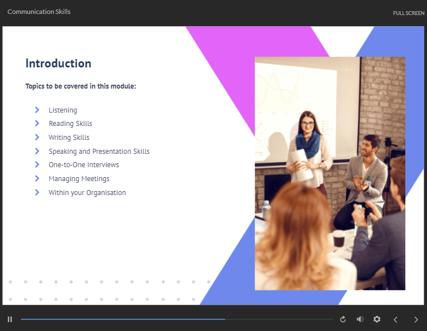Click the presentation meeting photo
The width and height of the screenshot is (427, 331).
[330, 173]
